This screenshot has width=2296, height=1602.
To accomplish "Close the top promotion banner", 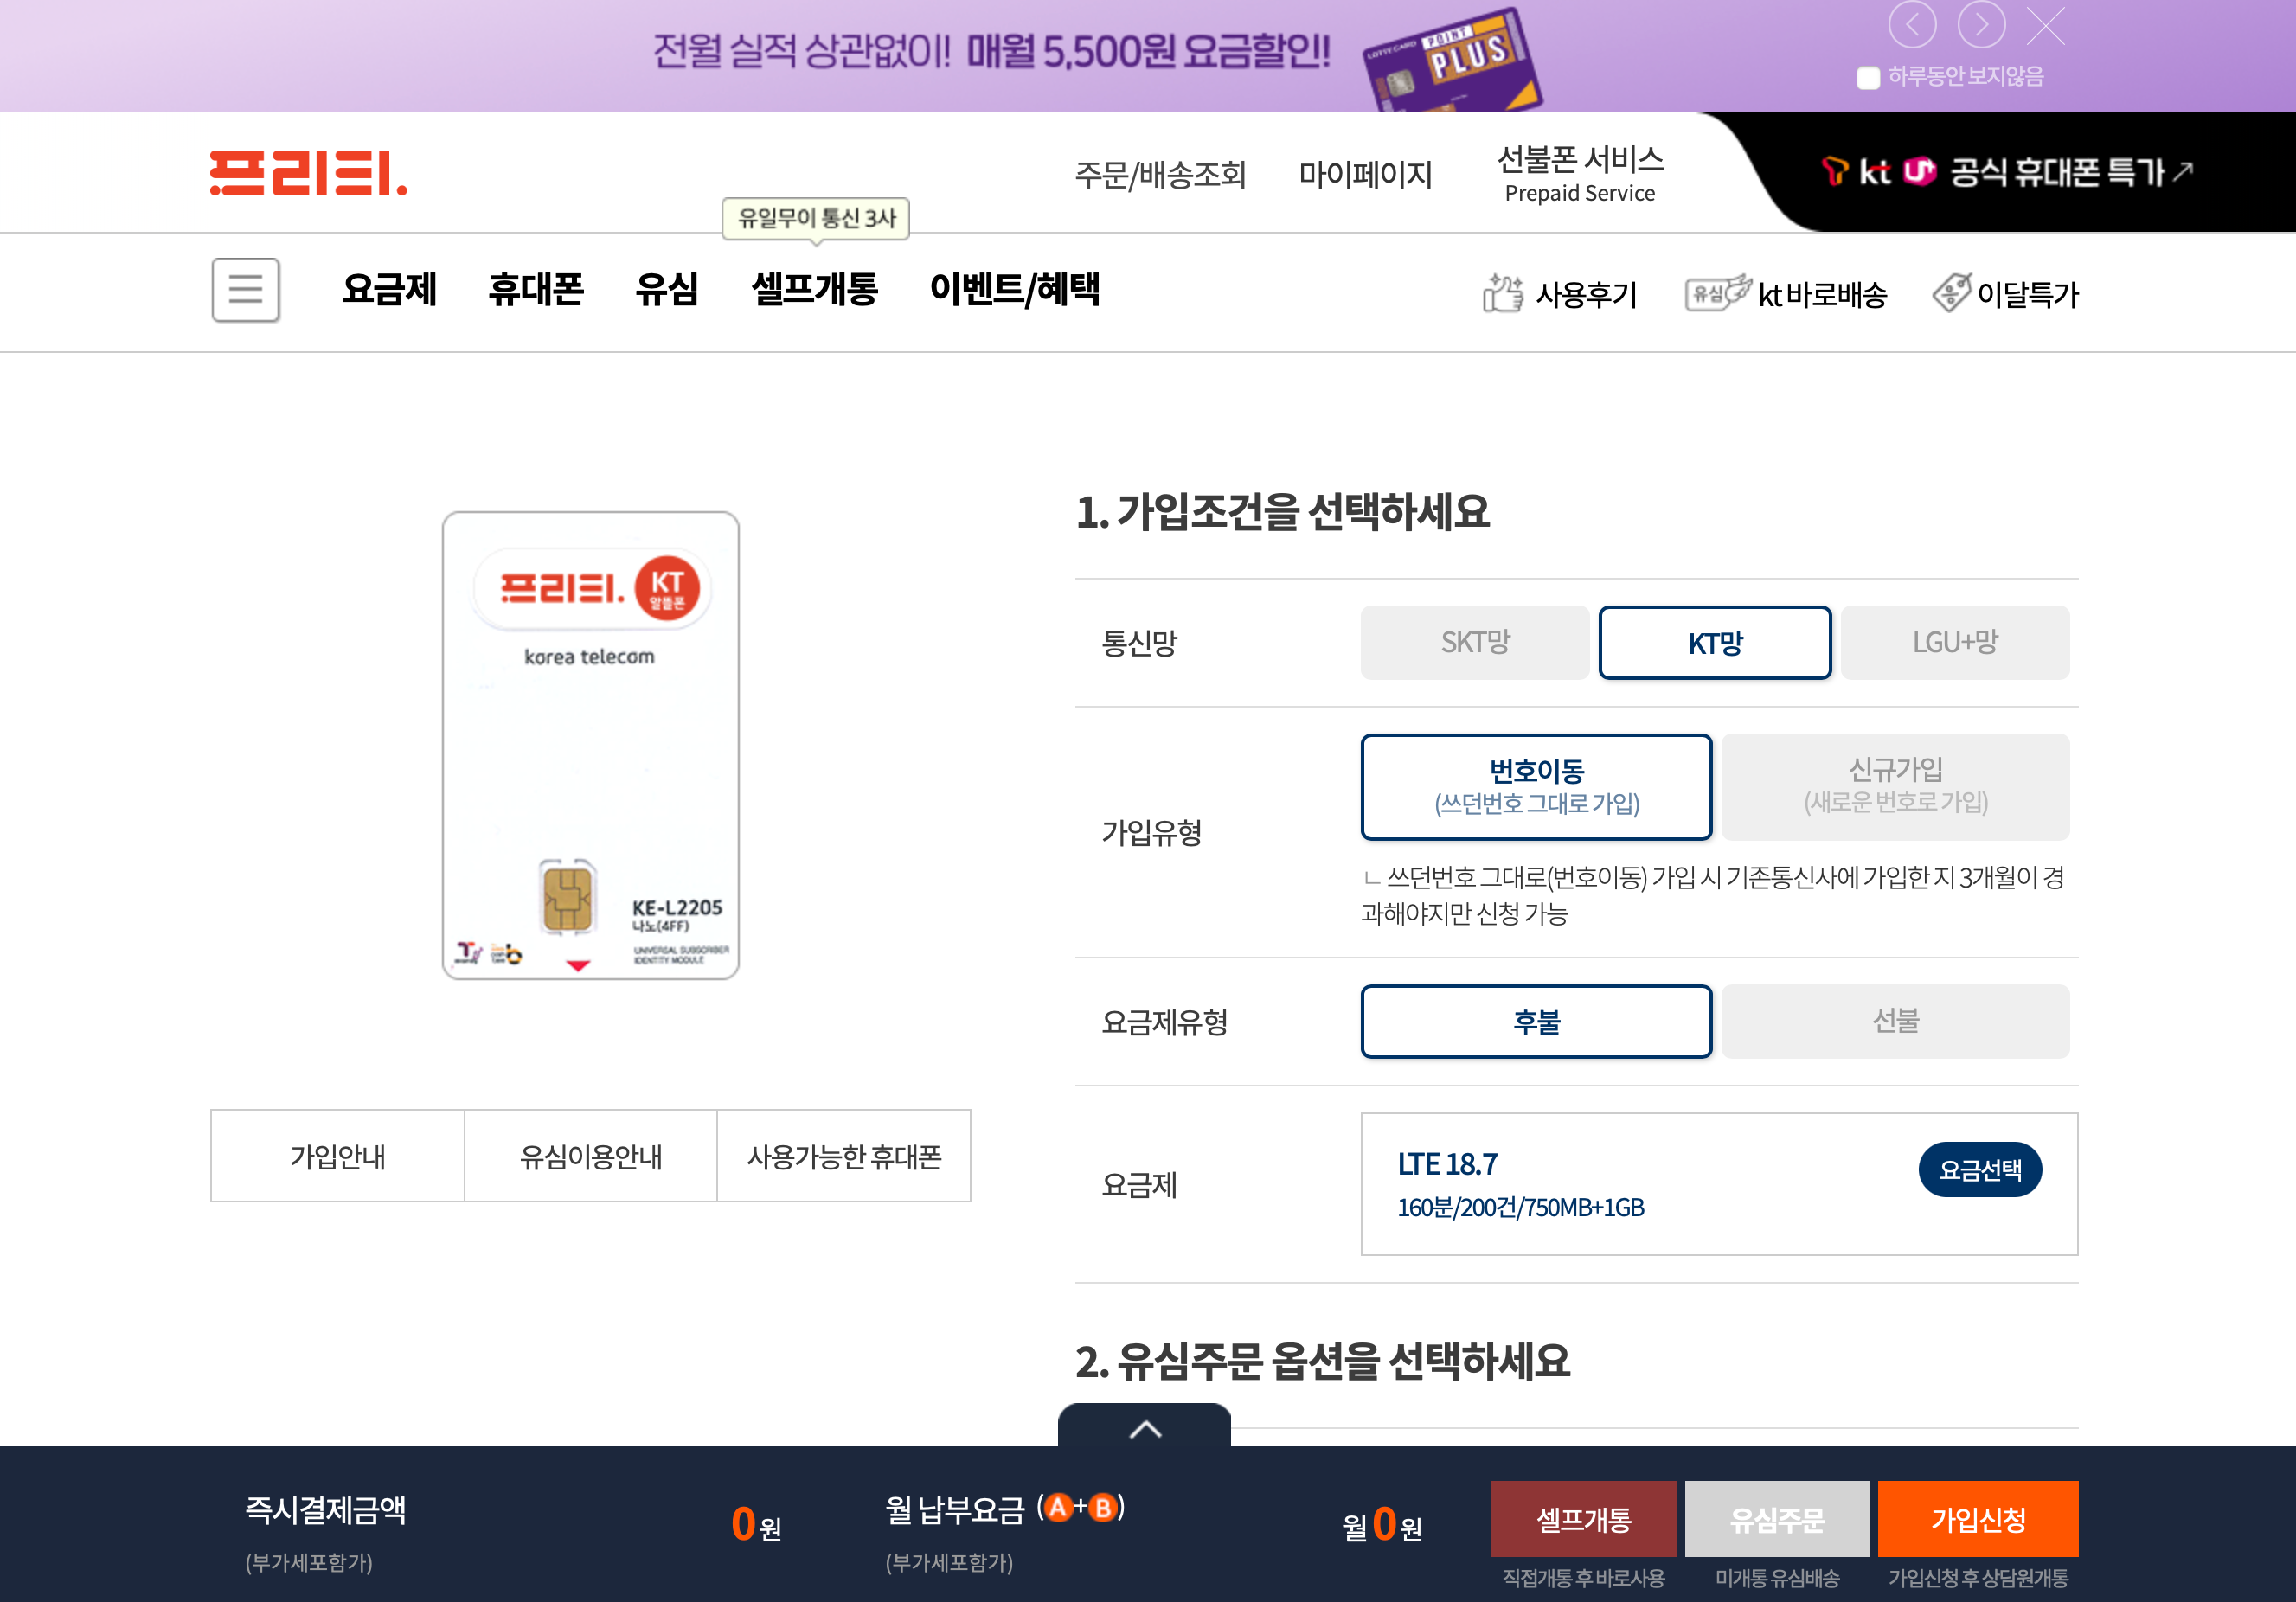I will click(2046, 26).
